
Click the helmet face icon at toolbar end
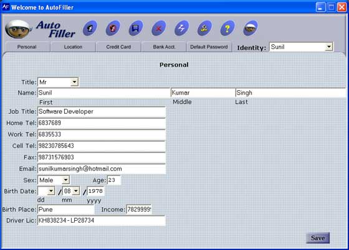[251, 28]
